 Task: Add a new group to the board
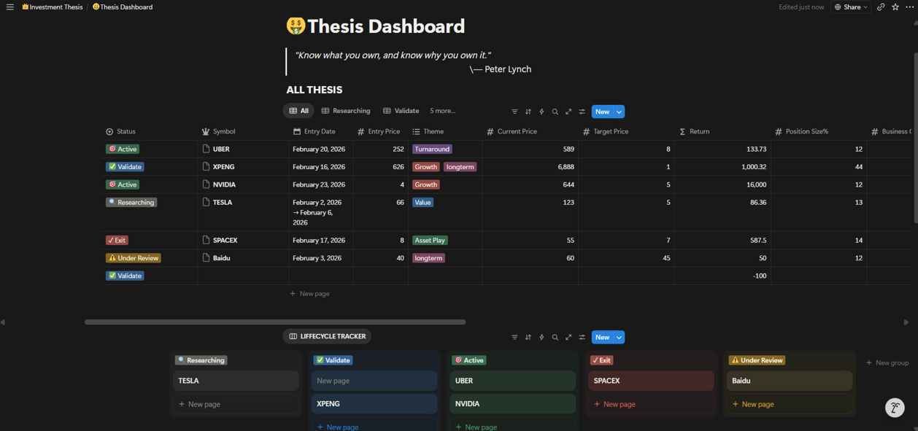click(x=887, y=362)
